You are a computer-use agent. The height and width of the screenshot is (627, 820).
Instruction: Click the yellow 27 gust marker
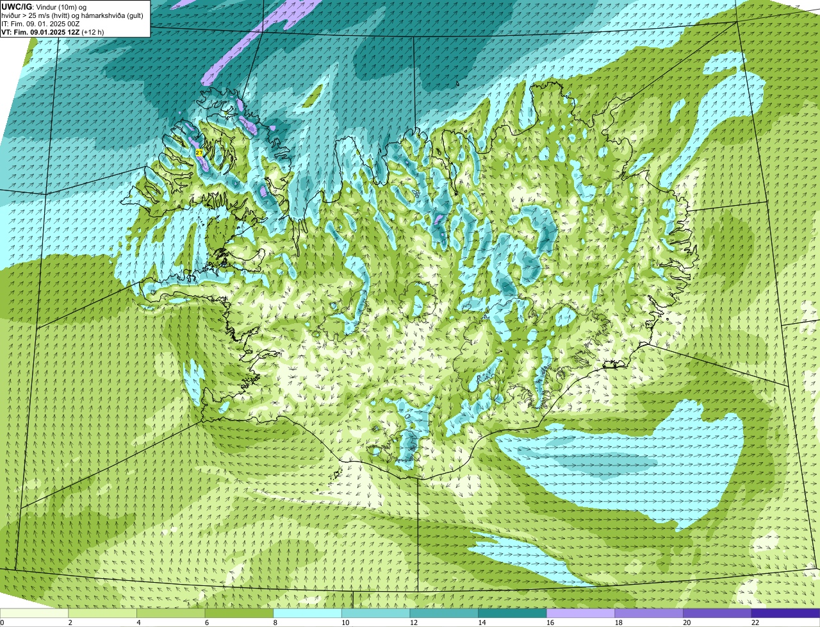pos(199,153)
